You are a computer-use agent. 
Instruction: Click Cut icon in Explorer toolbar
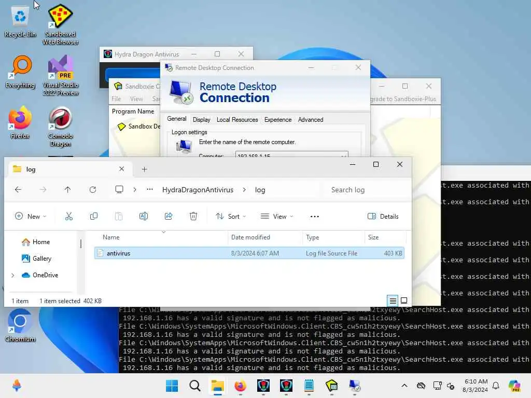69,216
